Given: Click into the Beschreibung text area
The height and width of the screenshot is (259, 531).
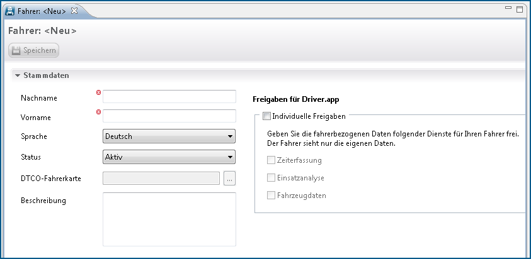Looking at the screenshot, I should (x=169, y=219).
